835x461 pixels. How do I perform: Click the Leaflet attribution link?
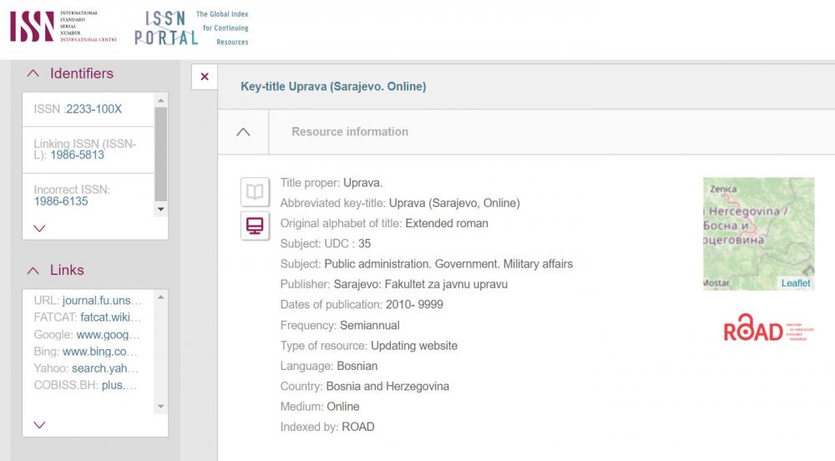795,283
